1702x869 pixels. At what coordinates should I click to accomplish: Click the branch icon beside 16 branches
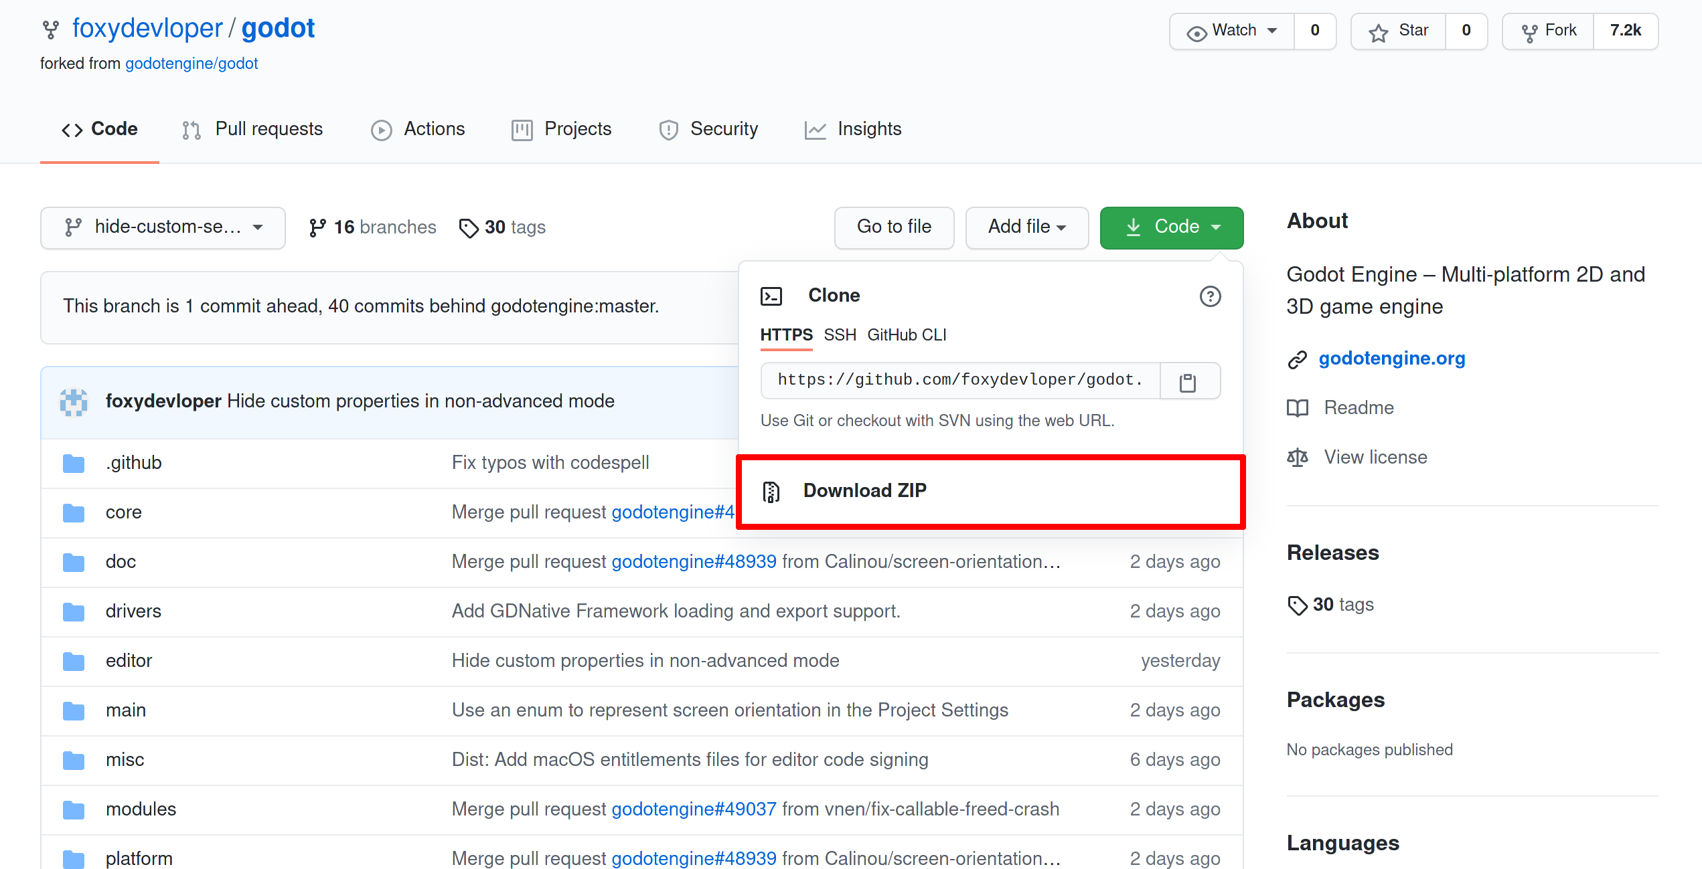click(317, 227)
